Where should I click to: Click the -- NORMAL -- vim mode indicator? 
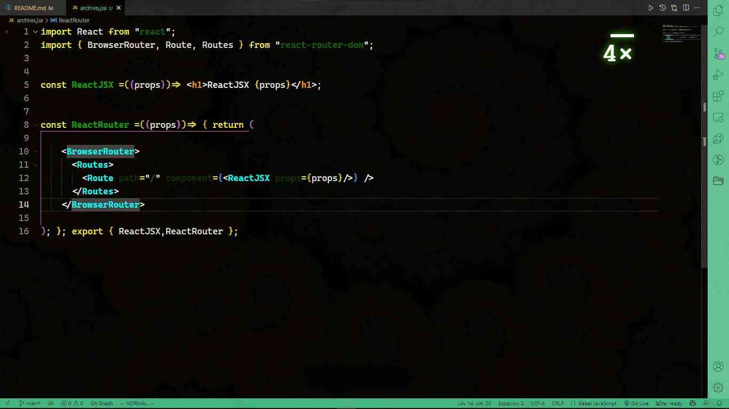click(137, 404)
